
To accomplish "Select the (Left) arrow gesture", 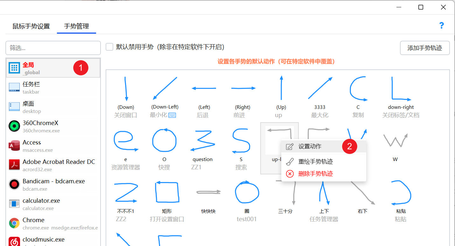I will click(204, 88).
